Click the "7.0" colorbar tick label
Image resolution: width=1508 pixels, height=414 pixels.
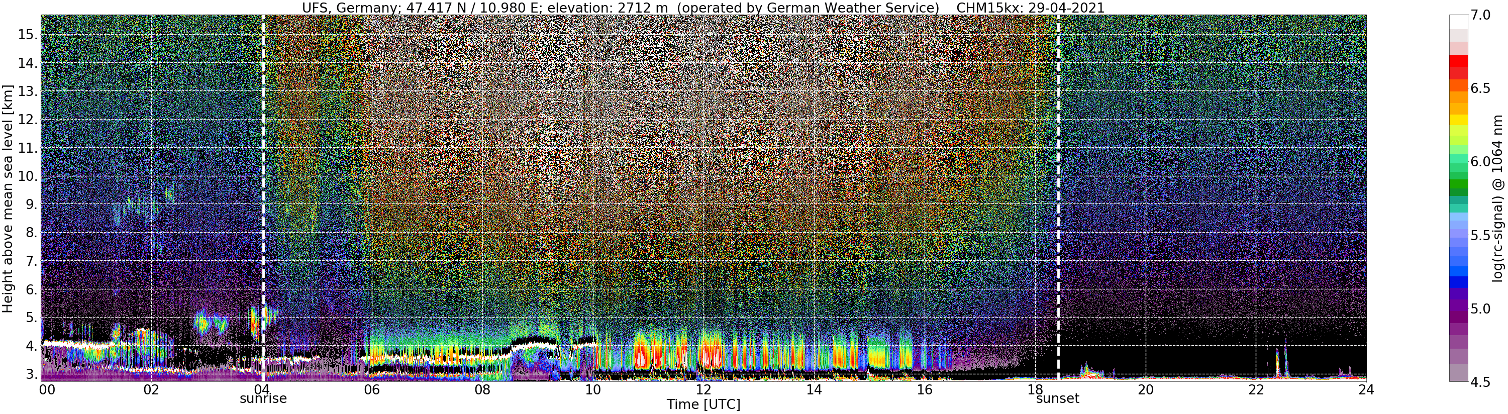pos(1480,15)
